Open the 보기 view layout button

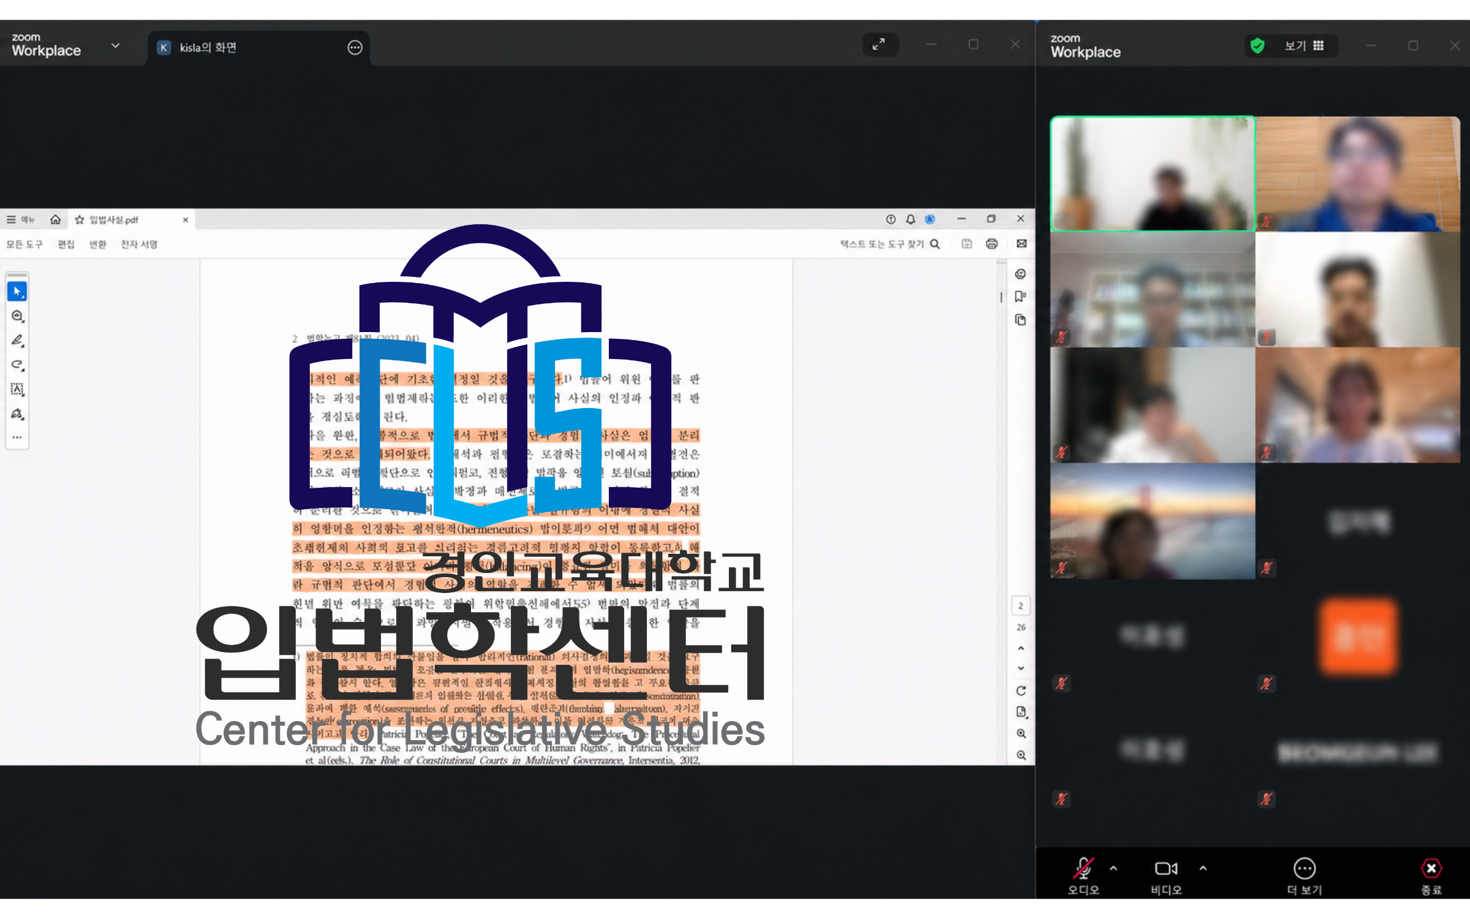tap(1304, 46)
